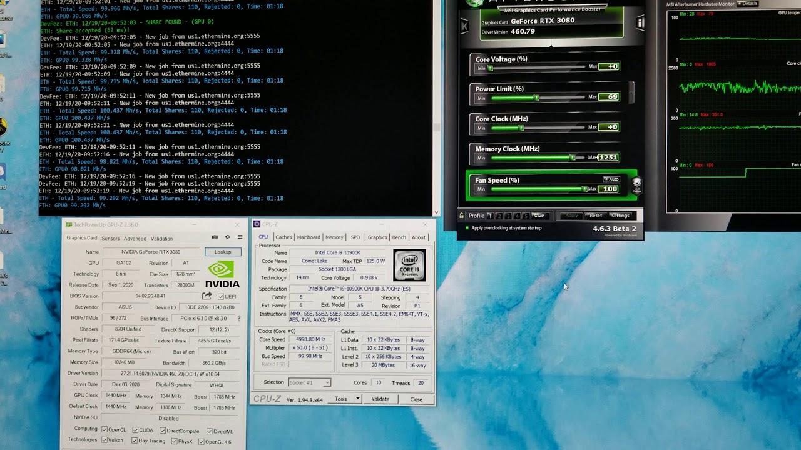Click the CPU-Z Close button
Screen dimensions: 801x450
pyautogui.click(x=416, y=399)
